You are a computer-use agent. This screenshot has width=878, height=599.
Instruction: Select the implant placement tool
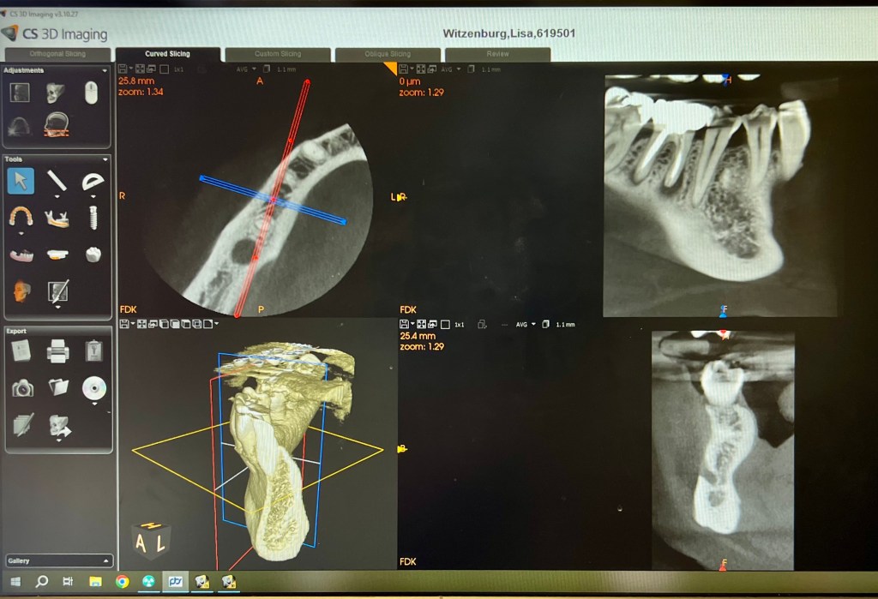(x=93, y=217)
